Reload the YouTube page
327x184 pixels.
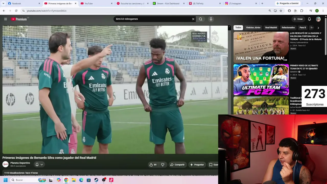click(16, 11)
